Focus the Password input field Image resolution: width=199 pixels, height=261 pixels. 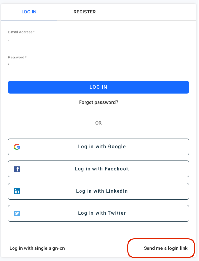[99, 64]
